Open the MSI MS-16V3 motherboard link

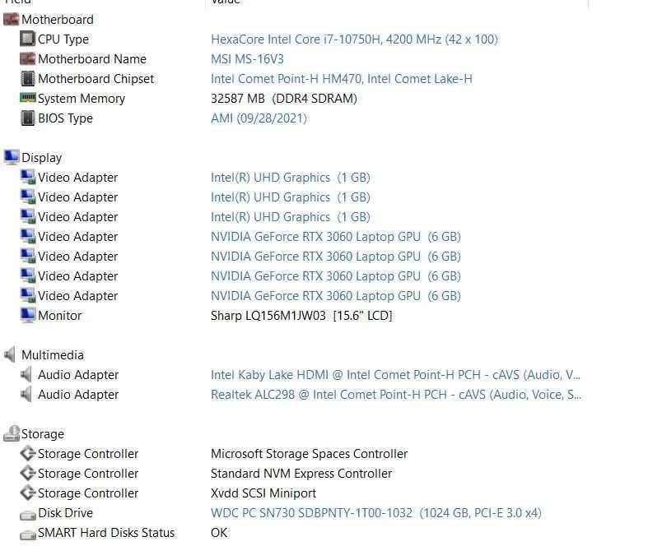[x=247, y=58]
